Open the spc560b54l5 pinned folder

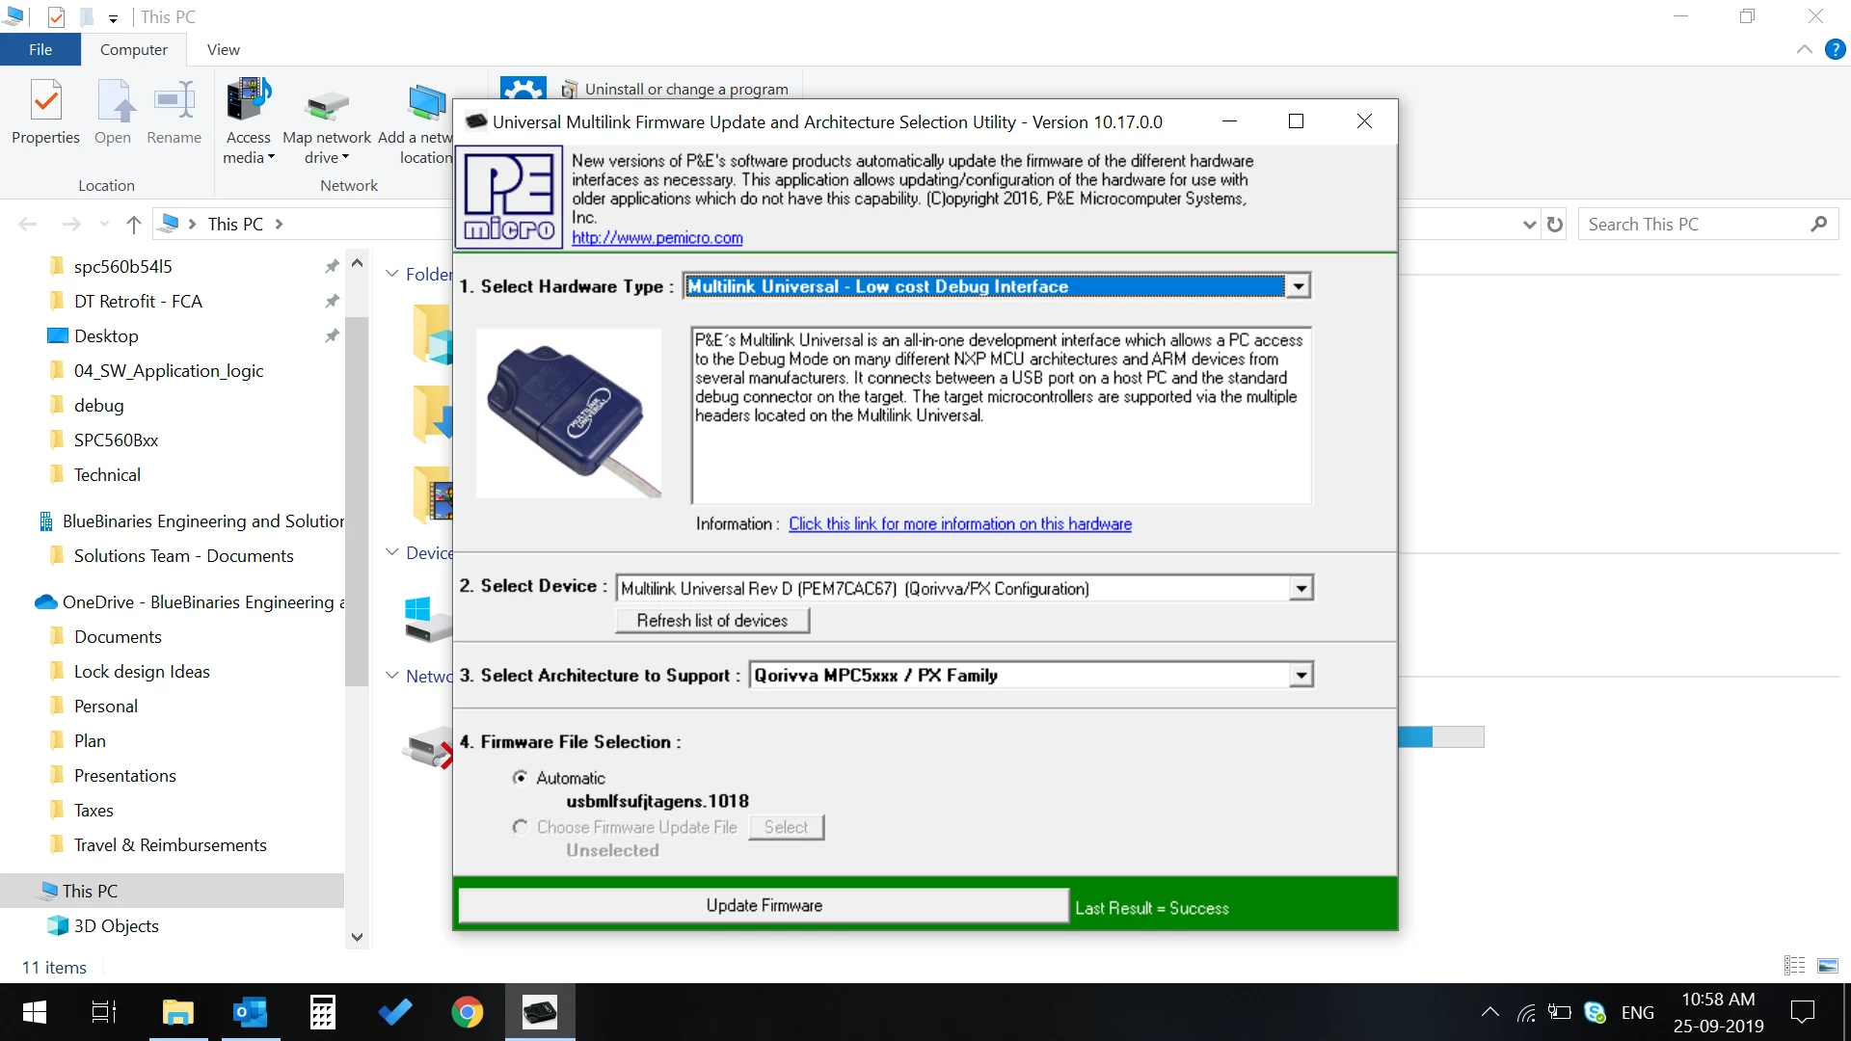pos(122,266)
